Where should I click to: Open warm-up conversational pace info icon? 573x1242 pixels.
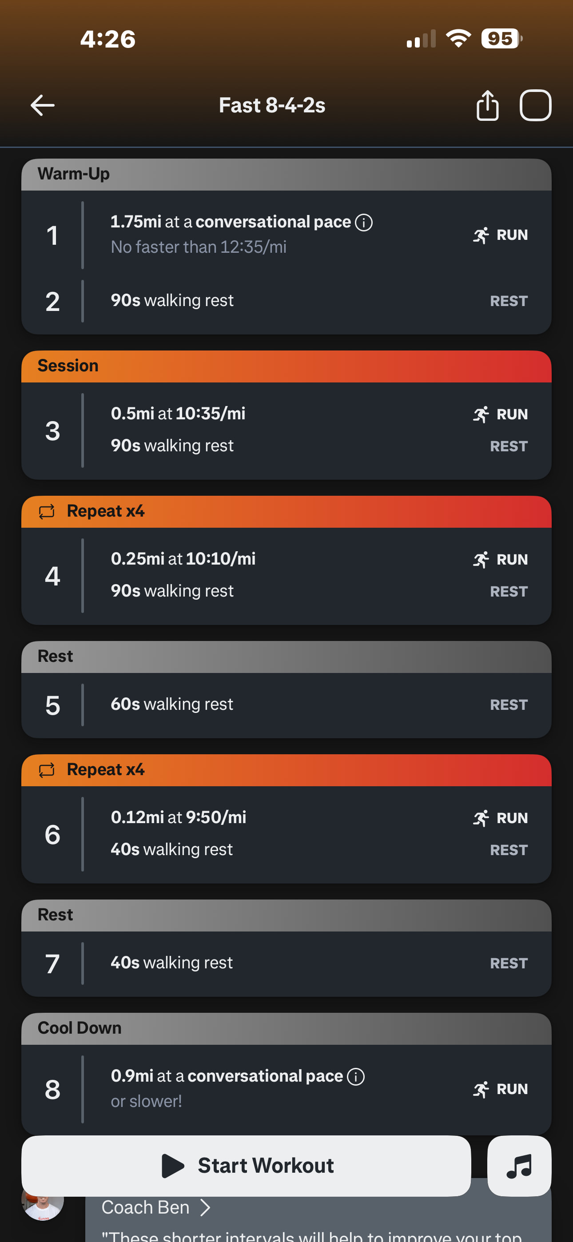click(x=364, y=223)
